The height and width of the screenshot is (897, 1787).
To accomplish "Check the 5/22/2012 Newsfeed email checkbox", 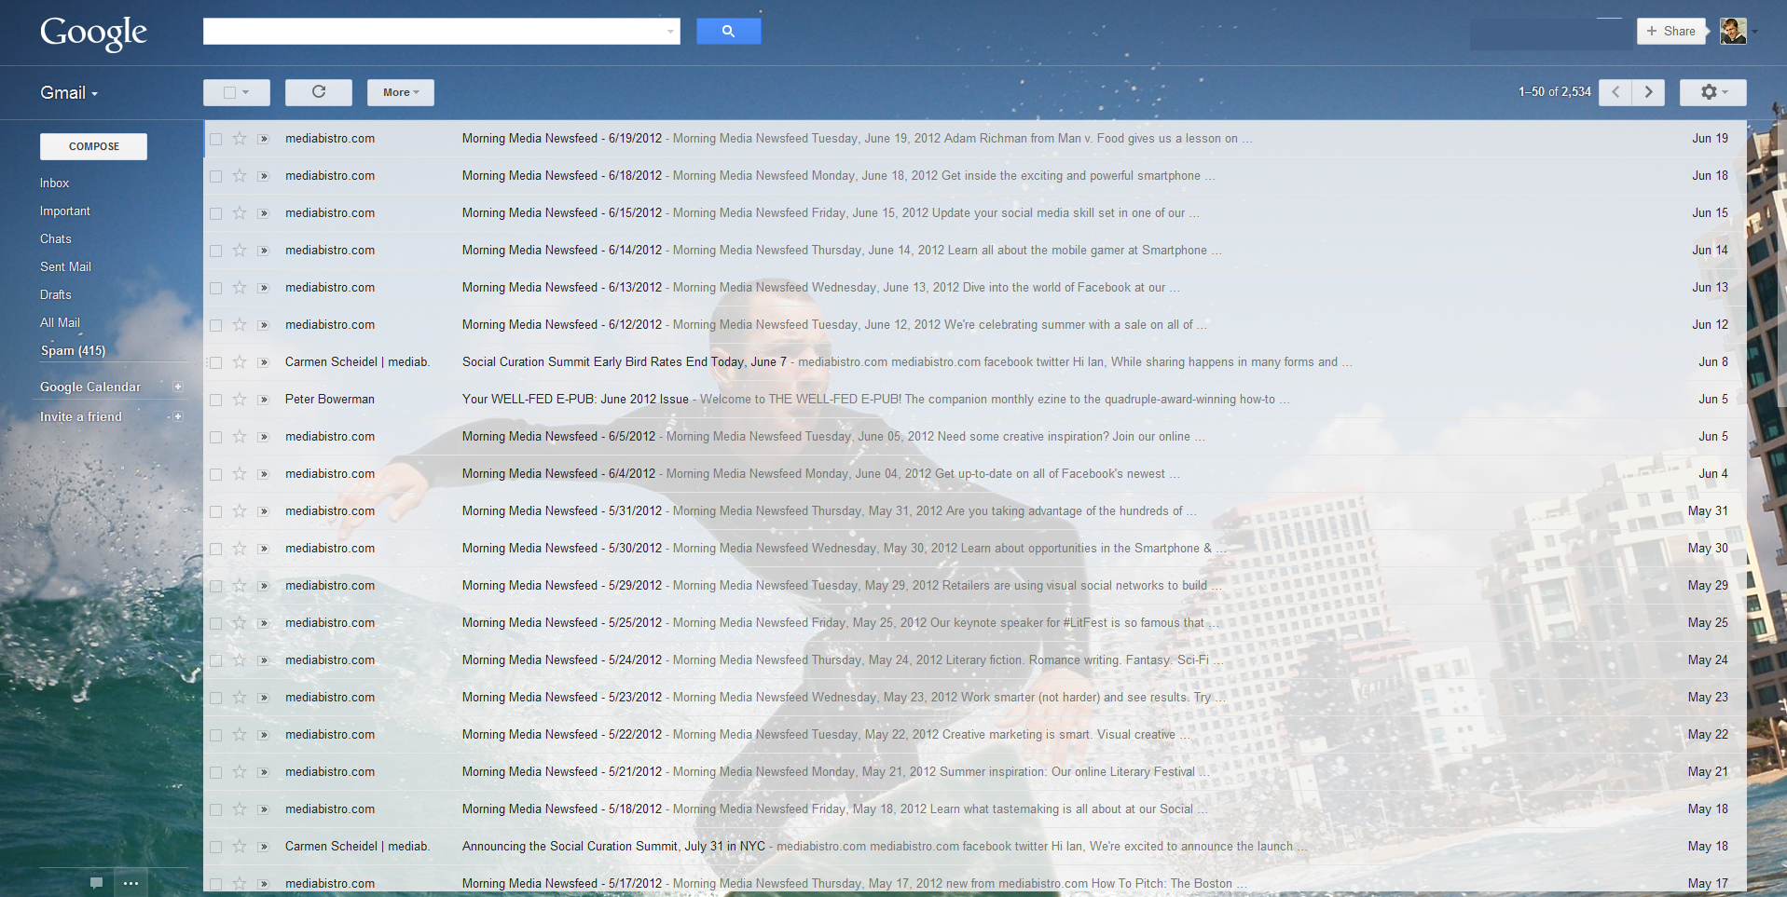I will point(215,735).
